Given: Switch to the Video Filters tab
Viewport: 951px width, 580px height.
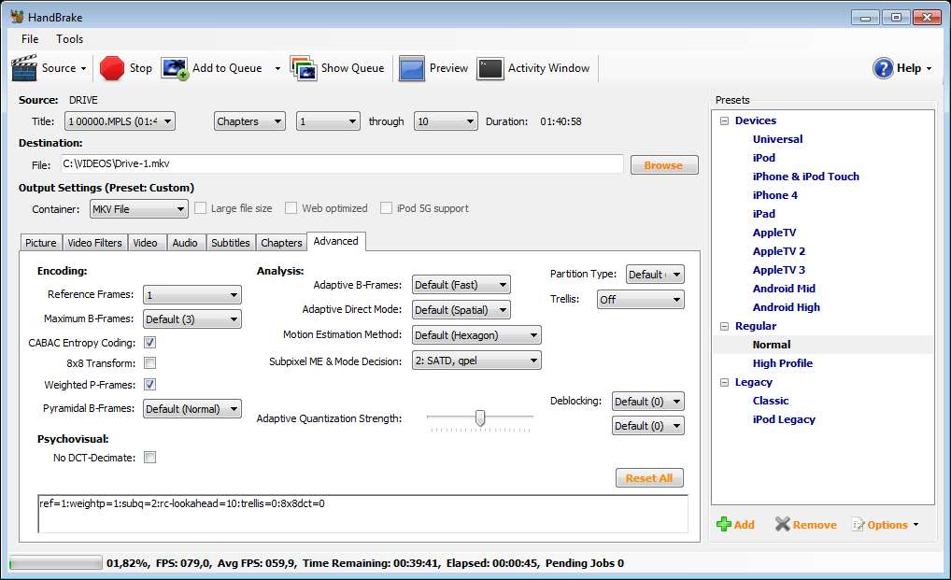Looking at the screenshot, I should pyautogui.click(x=94, y=243).
